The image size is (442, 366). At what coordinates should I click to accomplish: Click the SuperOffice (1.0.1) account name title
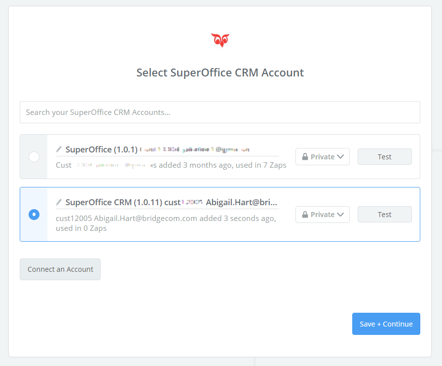[x=101, y=149]
